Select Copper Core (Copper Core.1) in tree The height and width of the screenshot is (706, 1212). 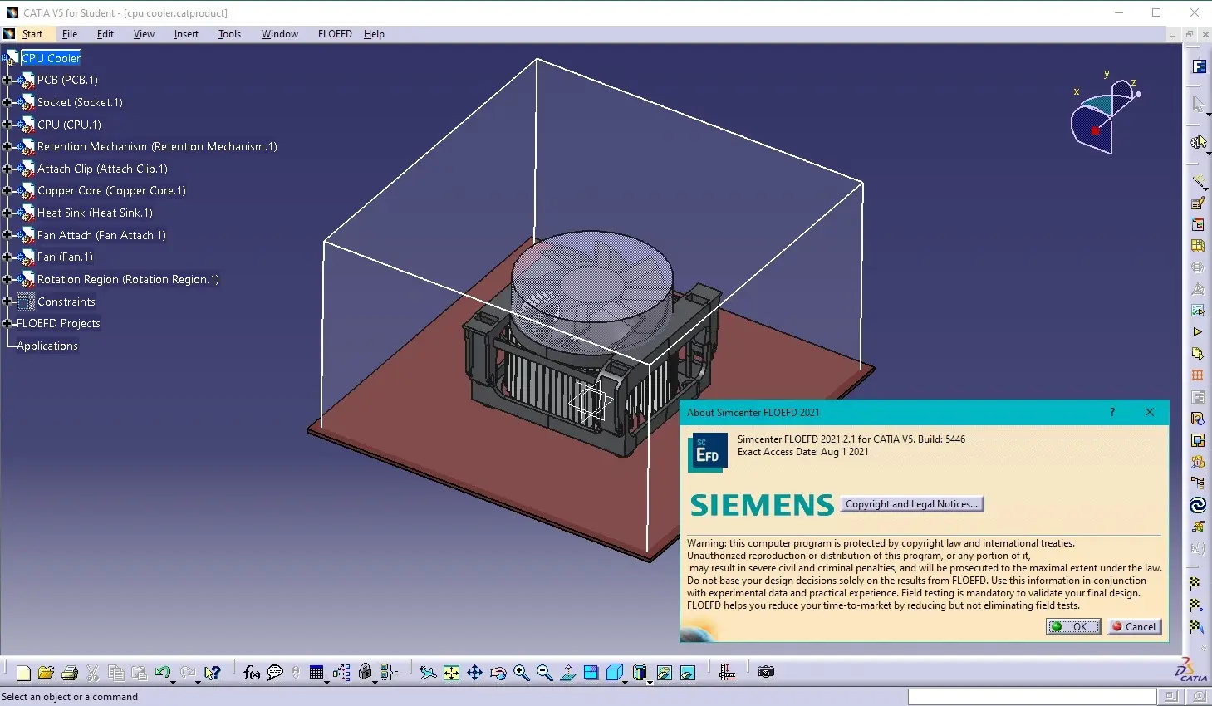pyautogui.click(x=111, y=190)
